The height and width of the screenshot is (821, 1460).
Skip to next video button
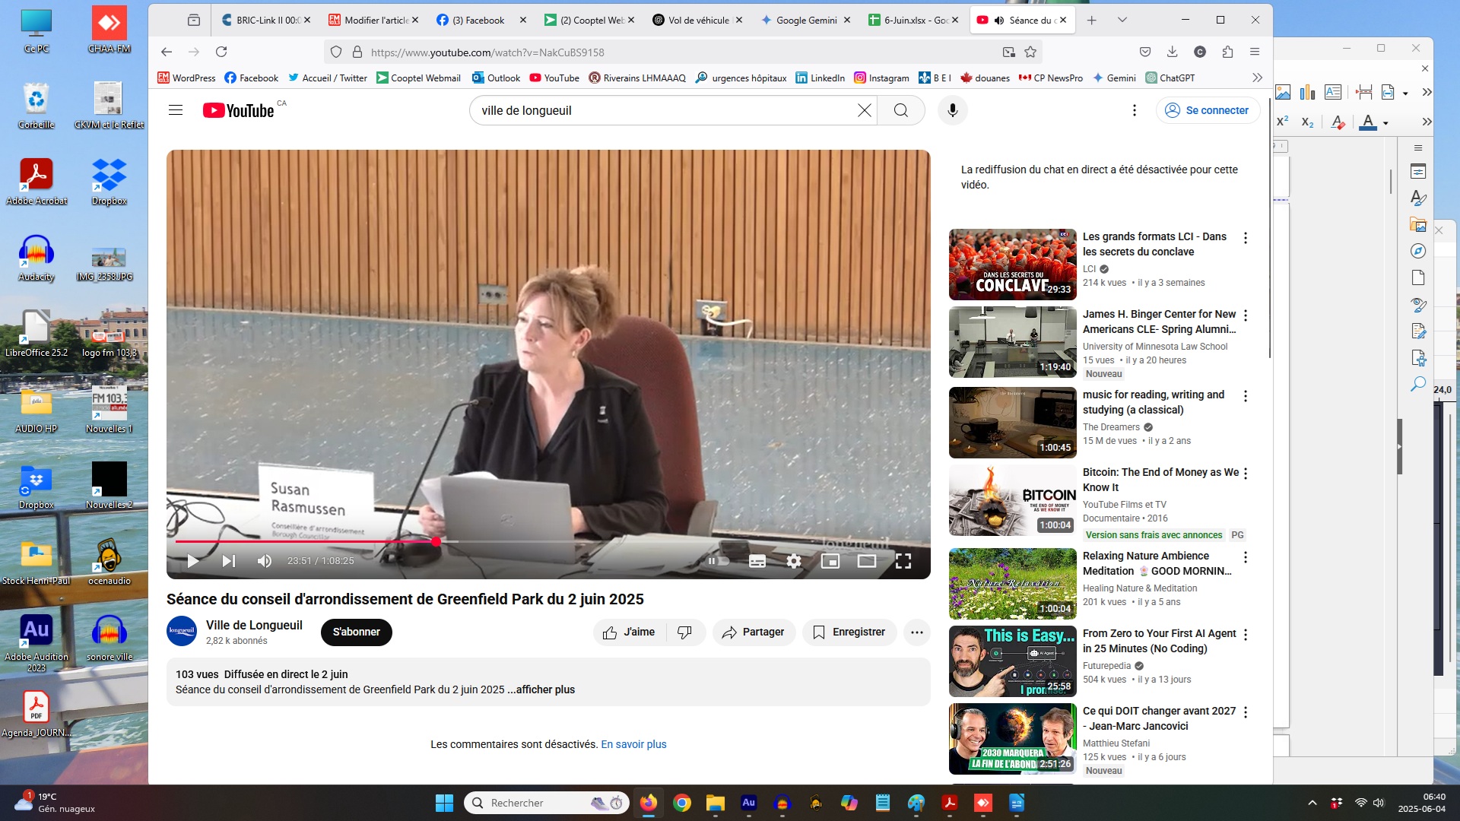pyautogui.click(x=228, y=561)
